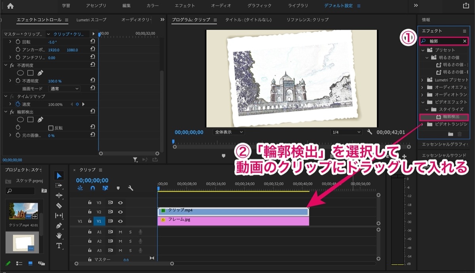Expand Lumetri プリセット folder

[423, 80]
